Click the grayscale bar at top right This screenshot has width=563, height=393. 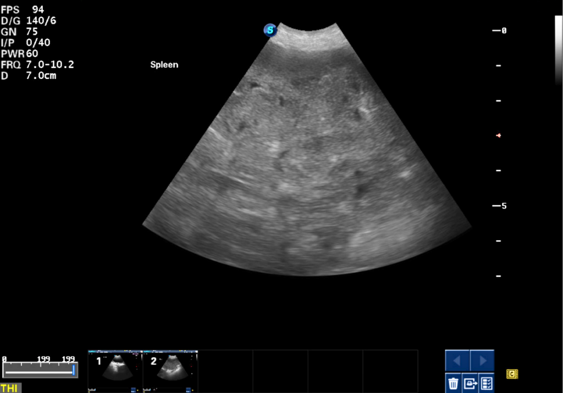tap(559, 50)
